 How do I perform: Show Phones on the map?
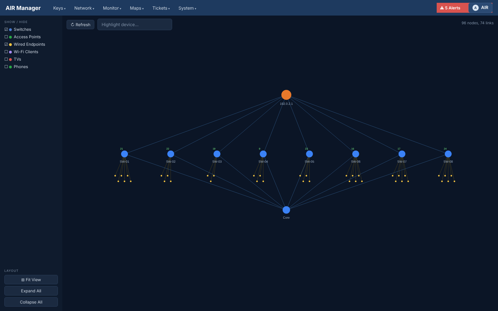tap(6, 67)
